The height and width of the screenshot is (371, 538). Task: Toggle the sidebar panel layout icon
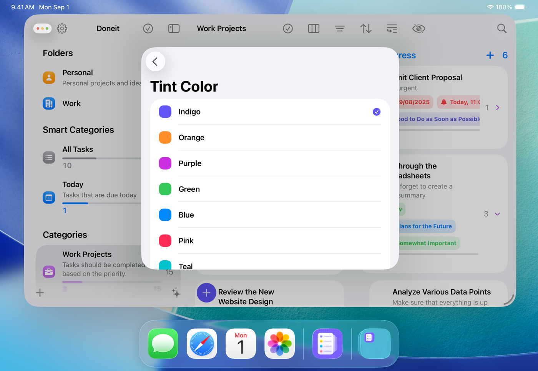click(174, 28)
